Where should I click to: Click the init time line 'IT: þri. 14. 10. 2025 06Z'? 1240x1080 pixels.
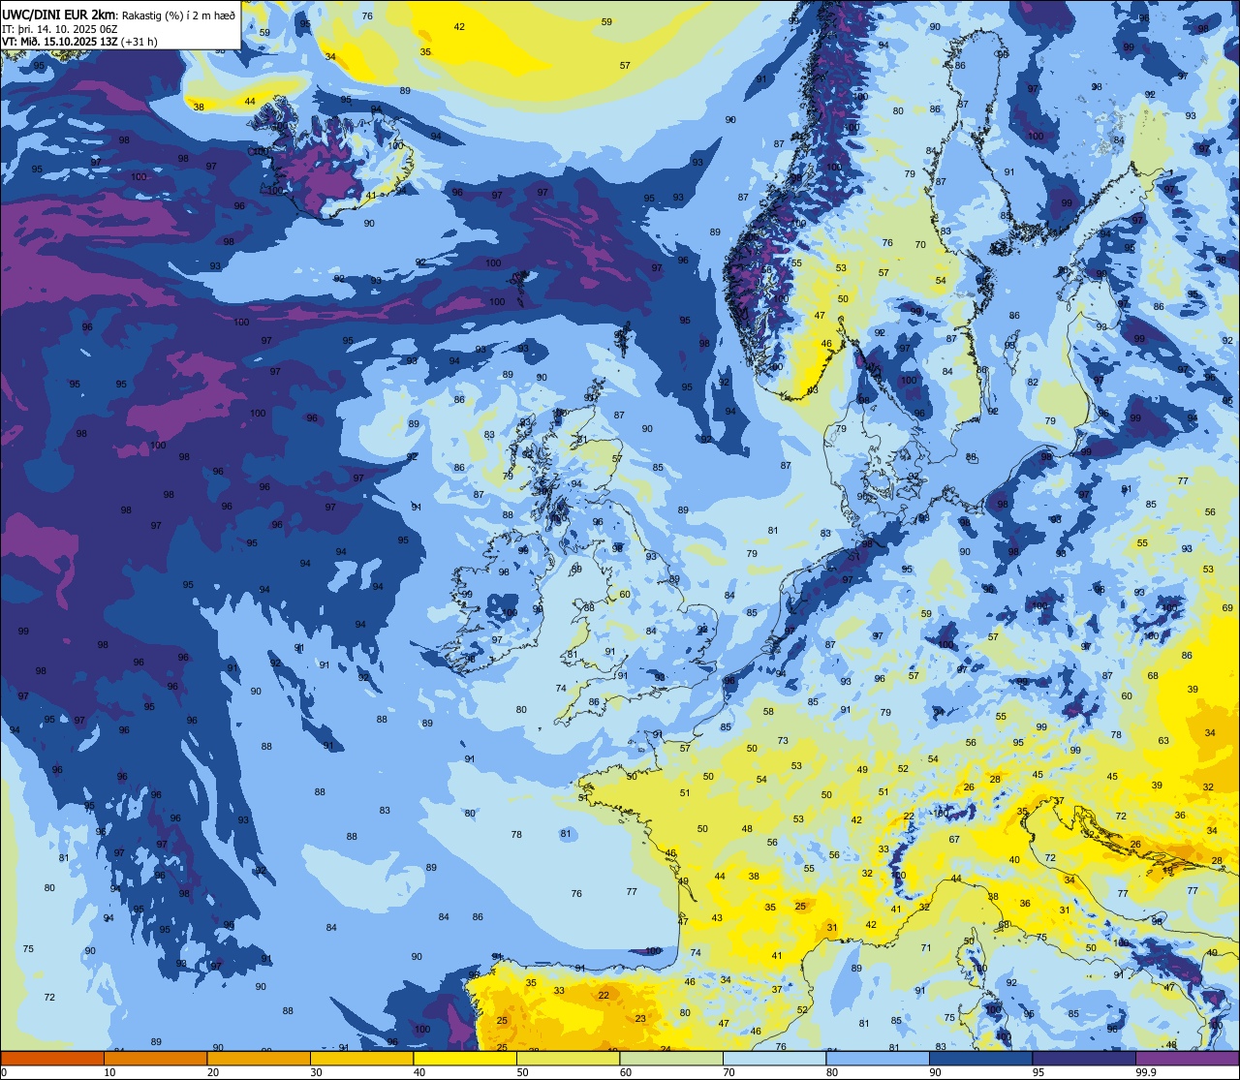tap(60, 29)
